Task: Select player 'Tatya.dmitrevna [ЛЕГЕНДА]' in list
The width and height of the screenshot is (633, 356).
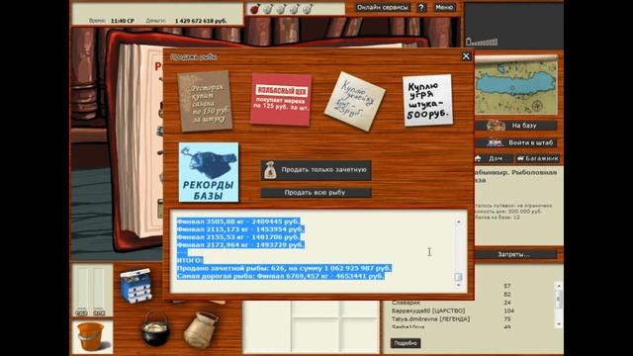Action: 431,318
